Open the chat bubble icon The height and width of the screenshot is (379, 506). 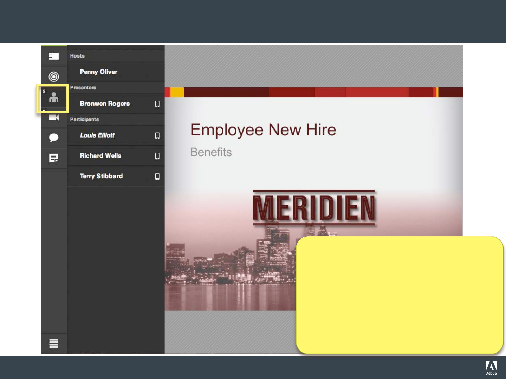(x=54, y=138)
